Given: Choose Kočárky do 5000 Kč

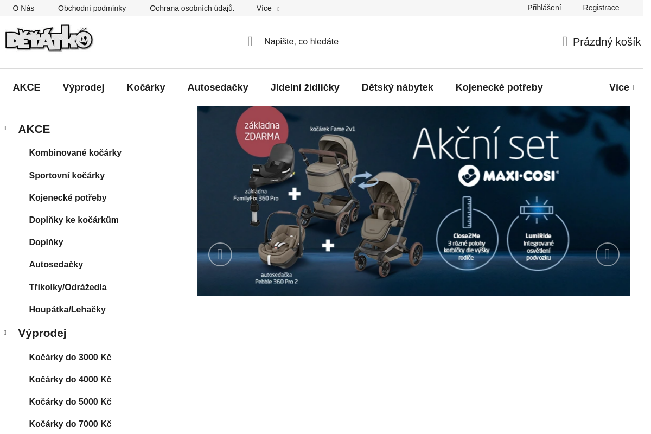Looking at the screenshot, I should 70,402.
